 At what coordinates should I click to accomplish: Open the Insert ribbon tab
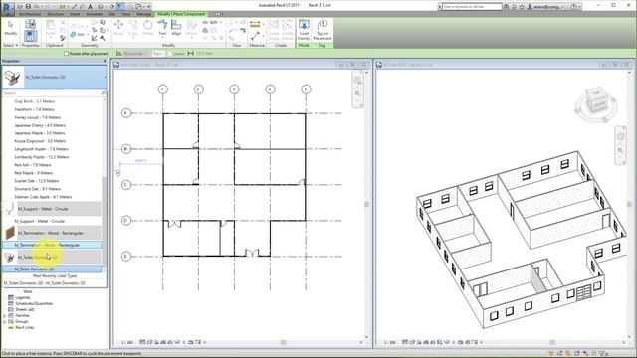(x=75, y=14)
